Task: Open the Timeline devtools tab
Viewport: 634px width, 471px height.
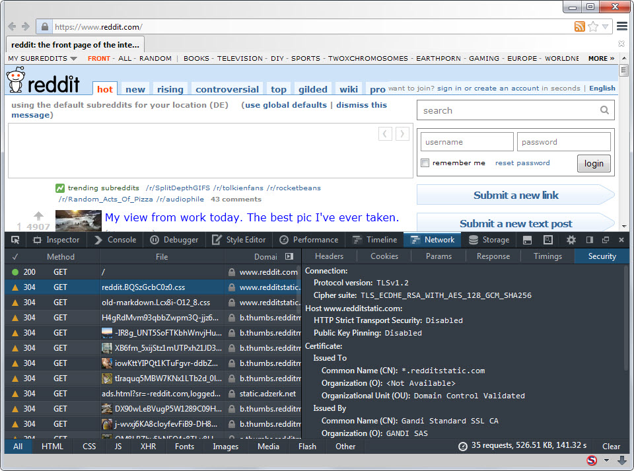Action: click(x=374, y=240)
